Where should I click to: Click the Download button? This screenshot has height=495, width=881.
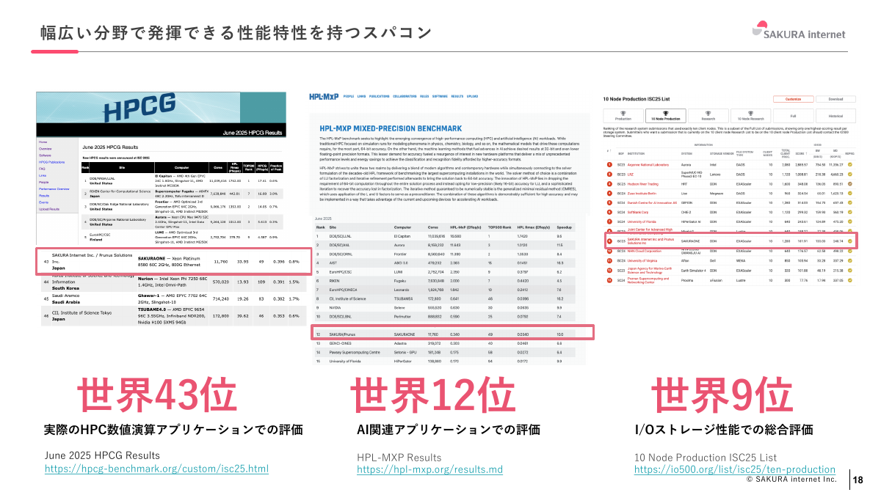coord(836,99)
